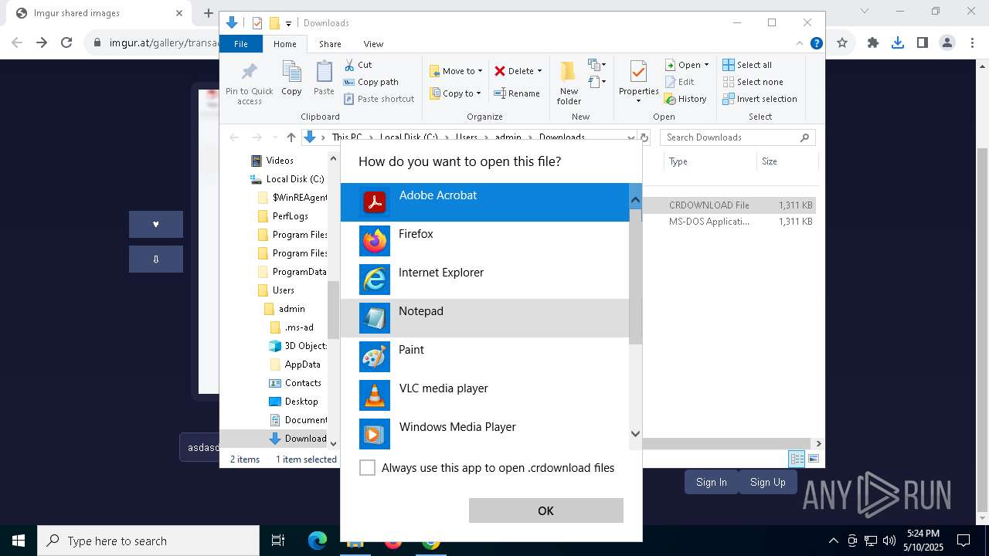Viewport: 989px width, 556px height.
Task: Open Explorer Help question mark icon
Action: click(816, 44)
